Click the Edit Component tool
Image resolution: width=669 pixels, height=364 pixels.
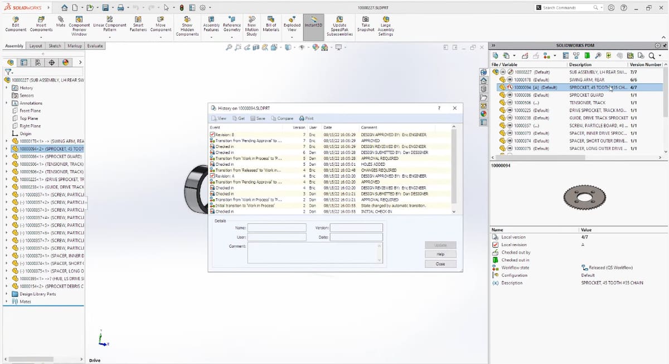[15, 25]
